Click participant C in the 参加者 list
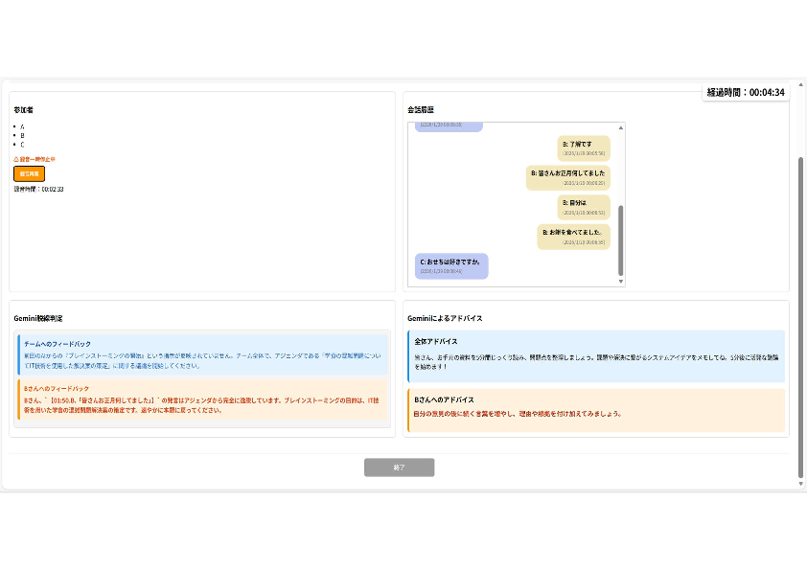This screenshot has width=807, height=570. click(22, 145)
